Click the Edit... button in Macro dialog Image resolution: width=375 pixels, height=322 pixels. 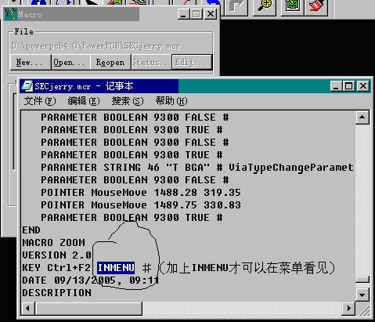(192, 62)
